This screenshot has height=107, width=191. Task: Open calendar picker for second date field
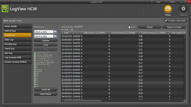click(55, 36)
